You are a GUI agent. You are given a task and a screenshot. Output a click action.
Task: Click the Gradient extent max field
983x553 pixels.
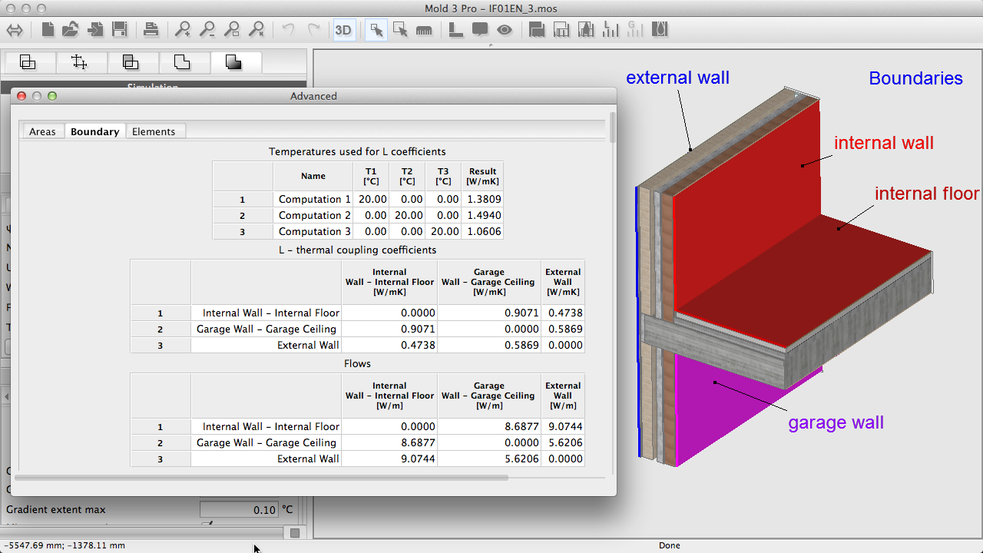[239, 510]
